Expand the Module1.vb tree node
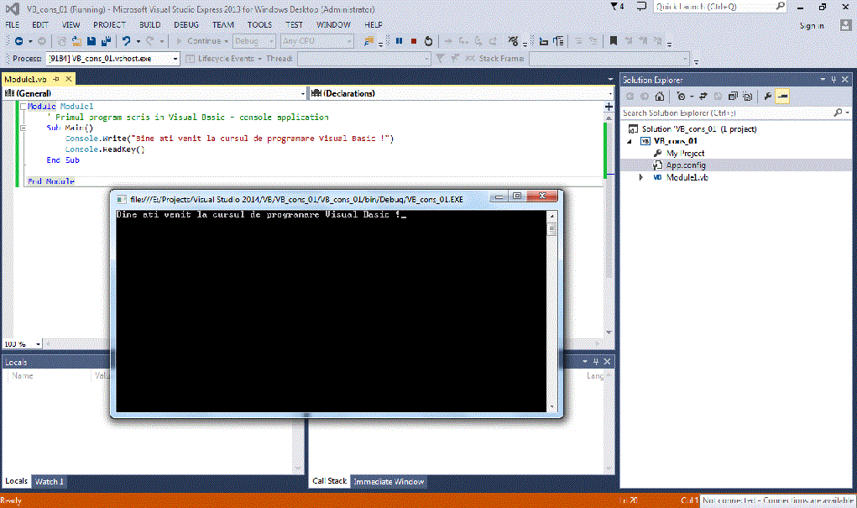 pyautogui.click(x=641, y=178)
